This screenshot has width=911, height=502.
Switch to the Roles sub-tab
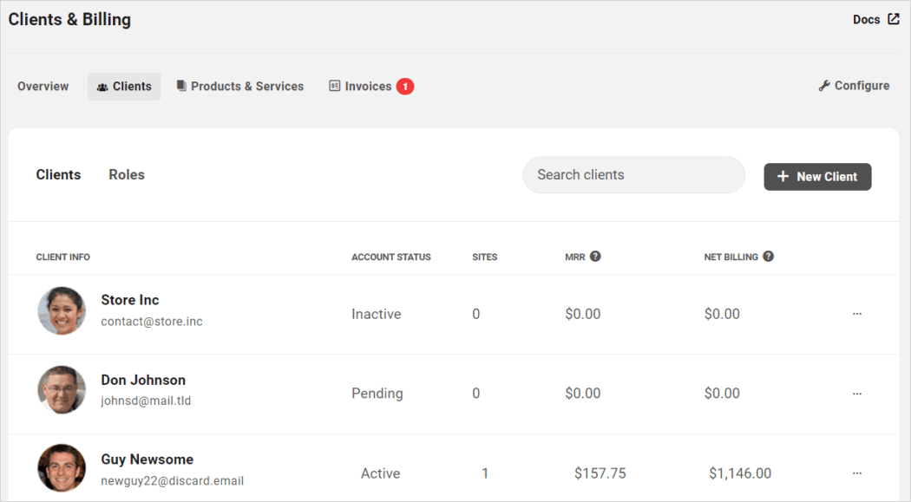(x=127, y=174)
